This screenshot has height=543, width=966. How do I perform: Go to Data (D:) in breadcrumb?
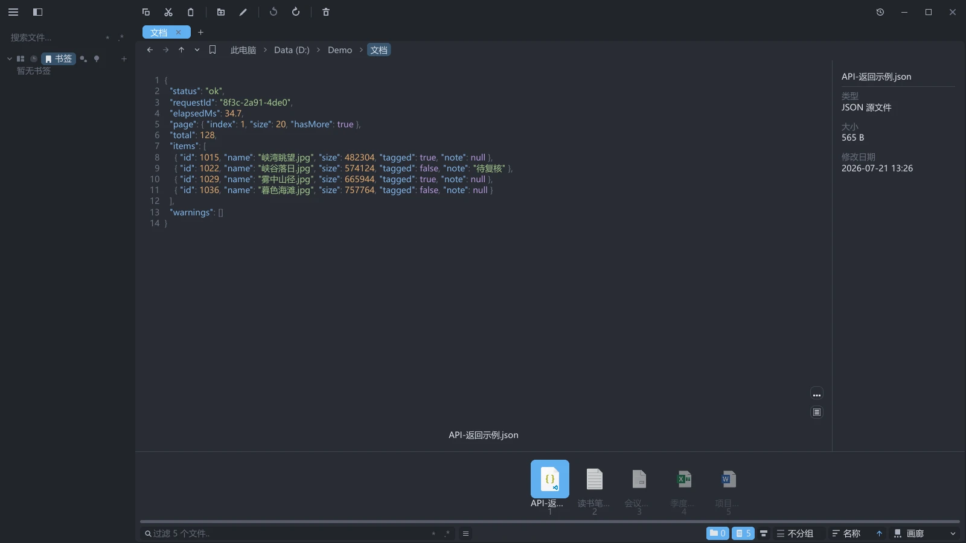tap(292, 50)
